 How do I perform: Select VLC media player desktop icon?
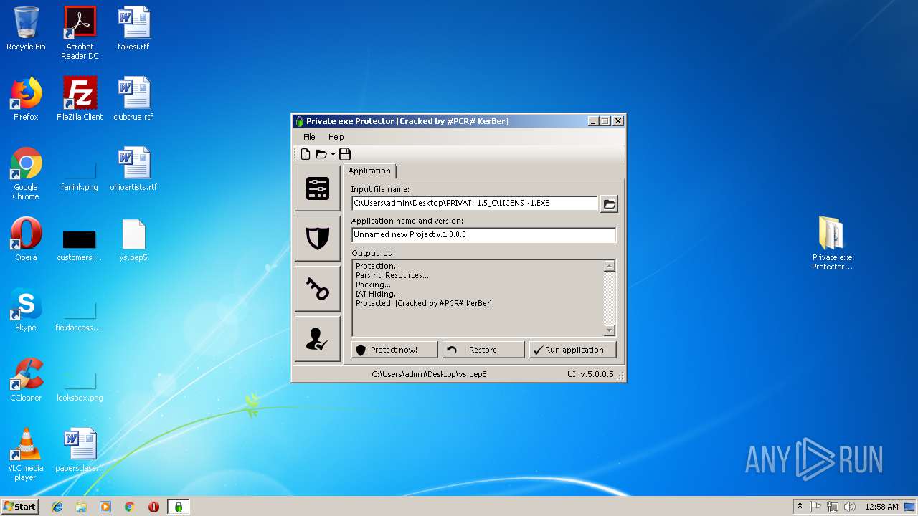(x=26, y=454)
